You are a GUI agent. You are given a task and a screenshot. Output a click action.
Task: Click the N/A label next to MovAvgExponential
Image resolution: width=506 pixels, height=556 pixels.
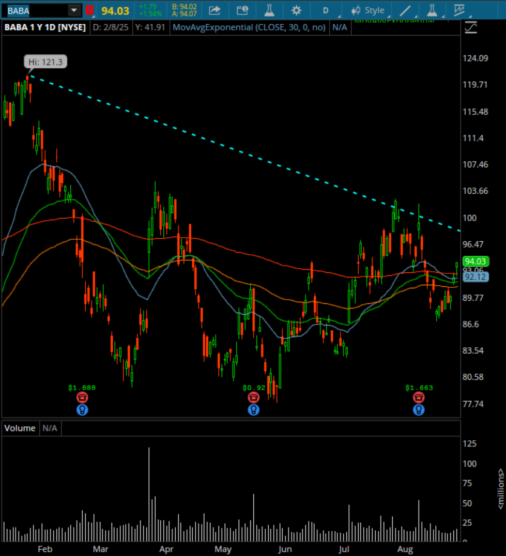pos(340,28)
